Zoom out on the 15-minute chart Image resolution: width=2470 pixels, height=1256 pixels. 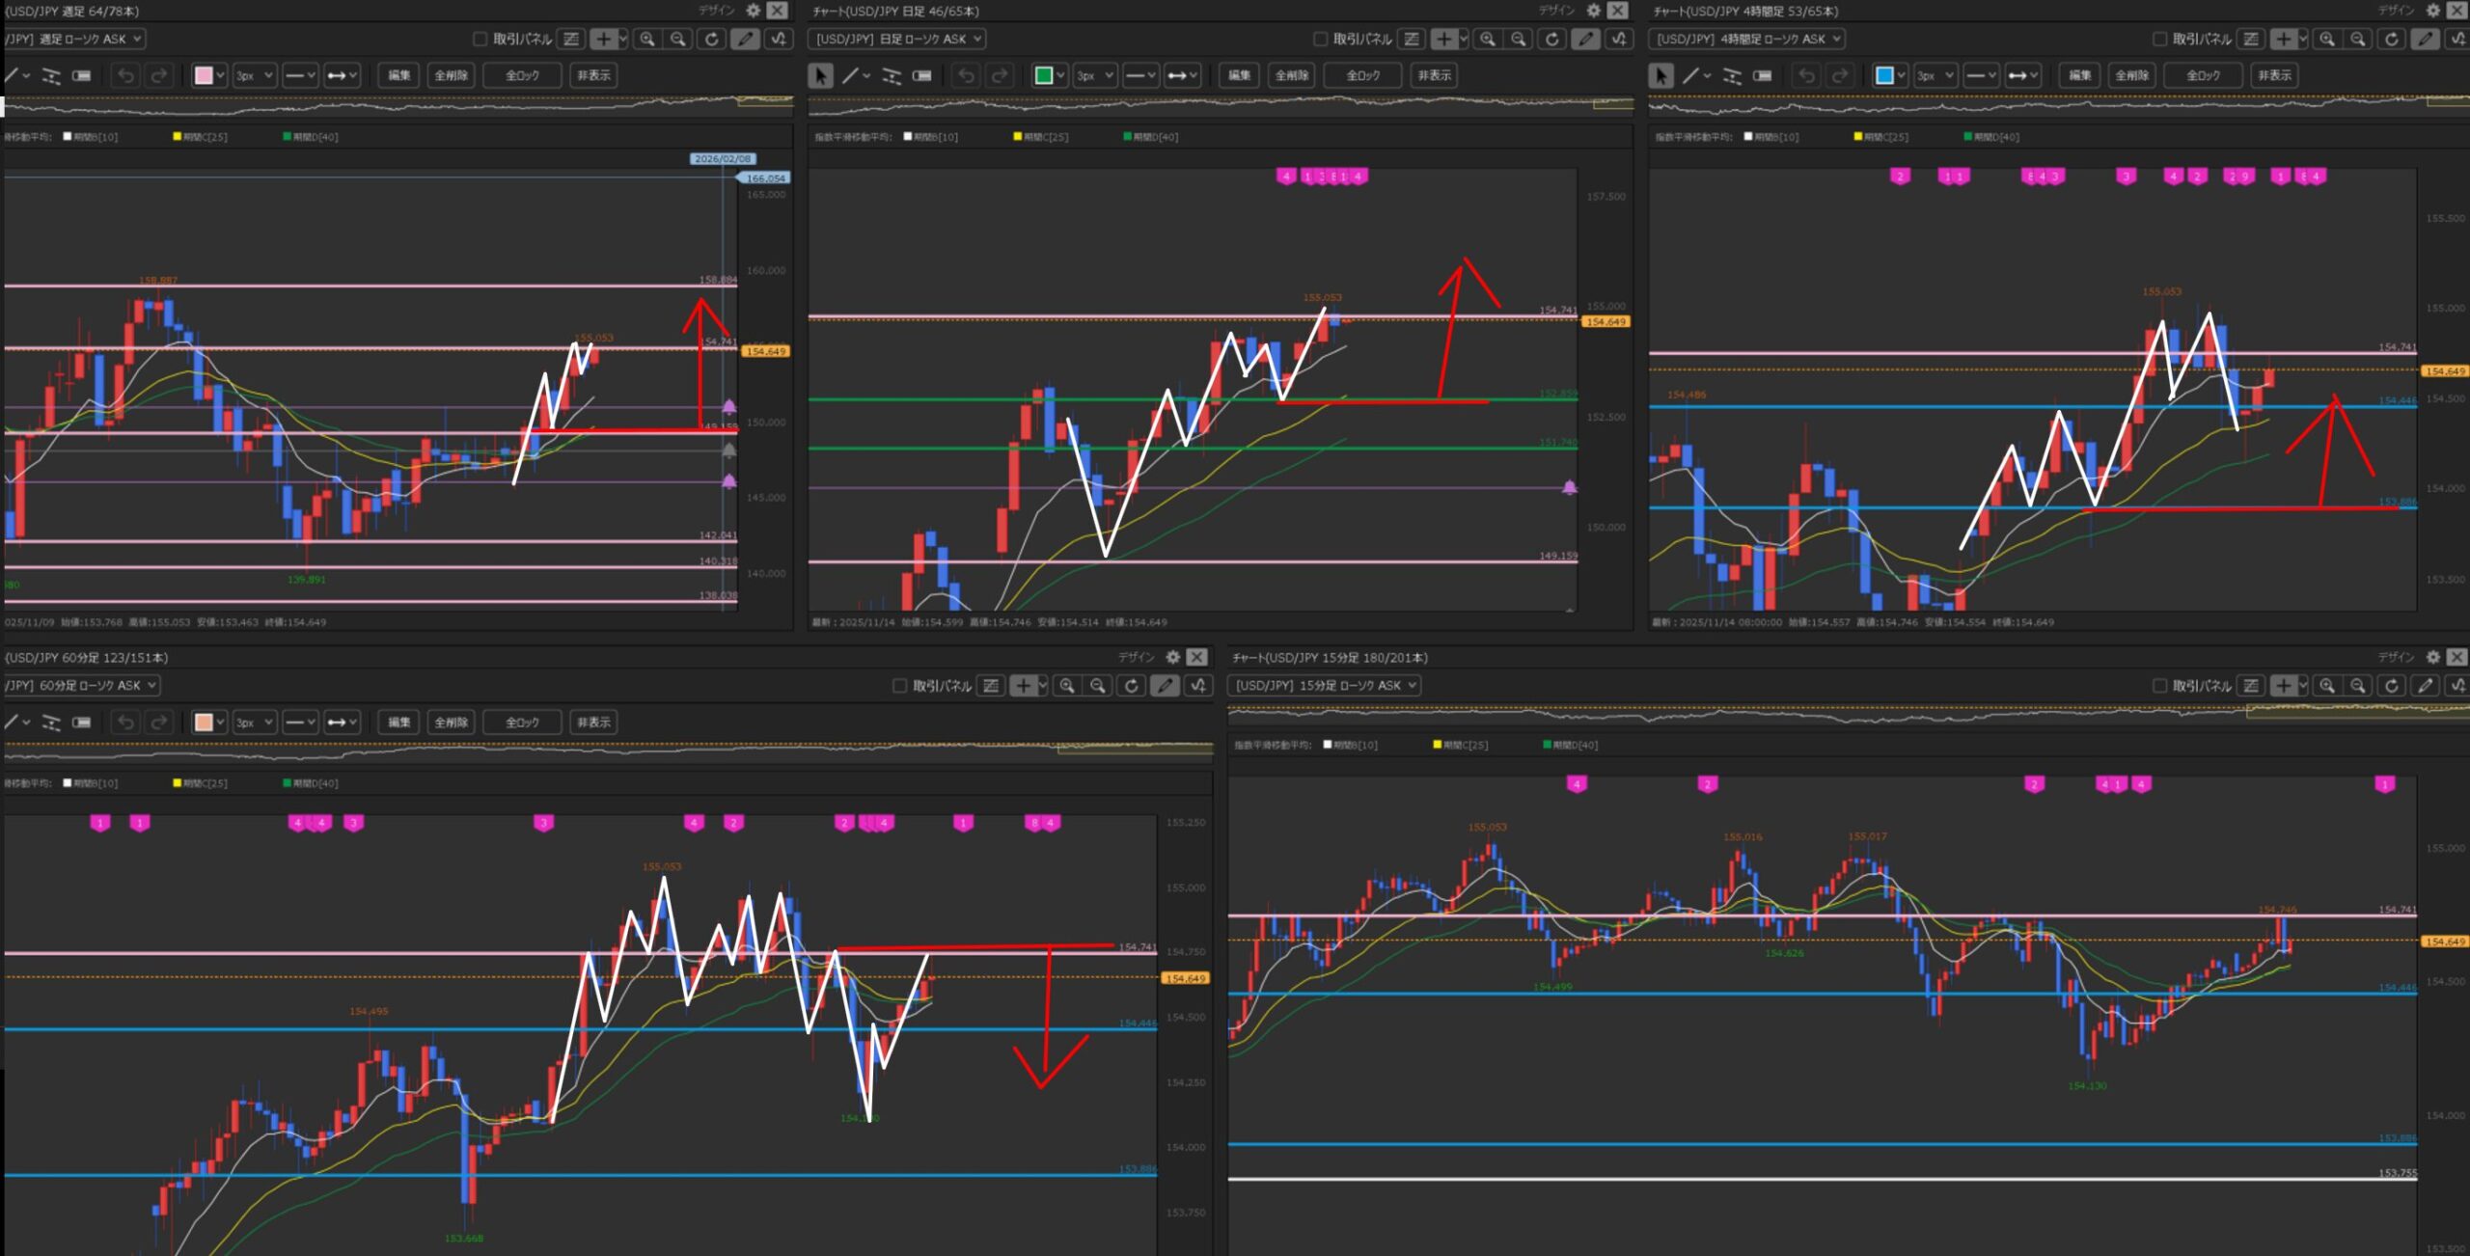(2358, 685)
